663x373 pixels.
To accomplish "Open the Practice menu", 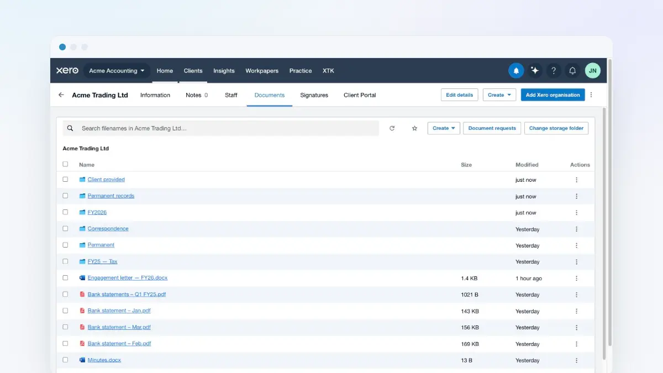I will click(301, 71).
